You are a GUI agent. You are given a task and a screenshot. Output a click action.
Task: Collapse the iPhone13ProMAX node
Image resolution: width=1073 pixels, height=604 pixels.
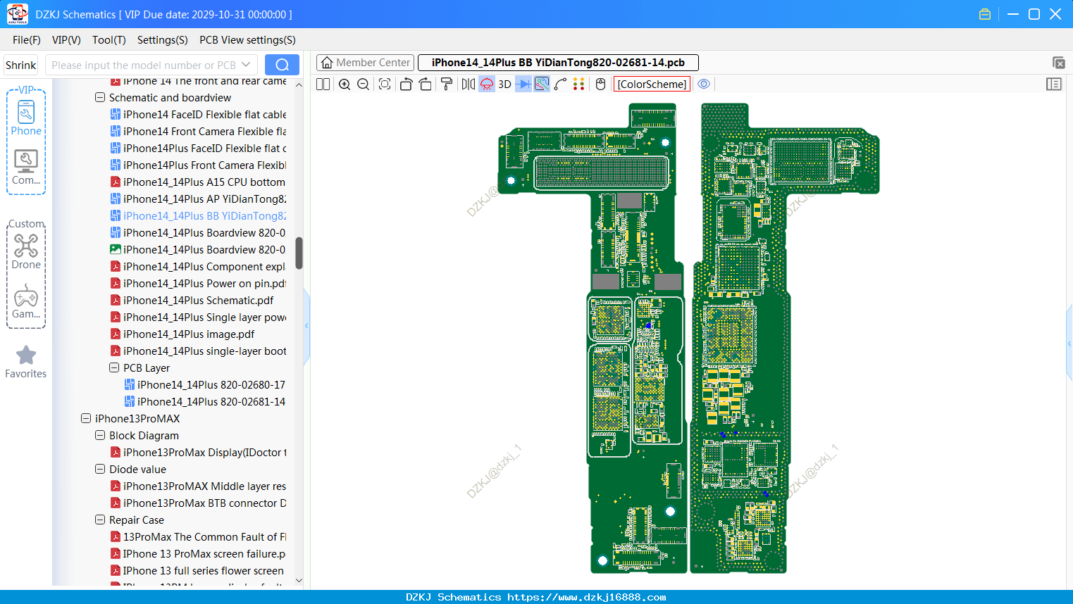coord(86,419)
